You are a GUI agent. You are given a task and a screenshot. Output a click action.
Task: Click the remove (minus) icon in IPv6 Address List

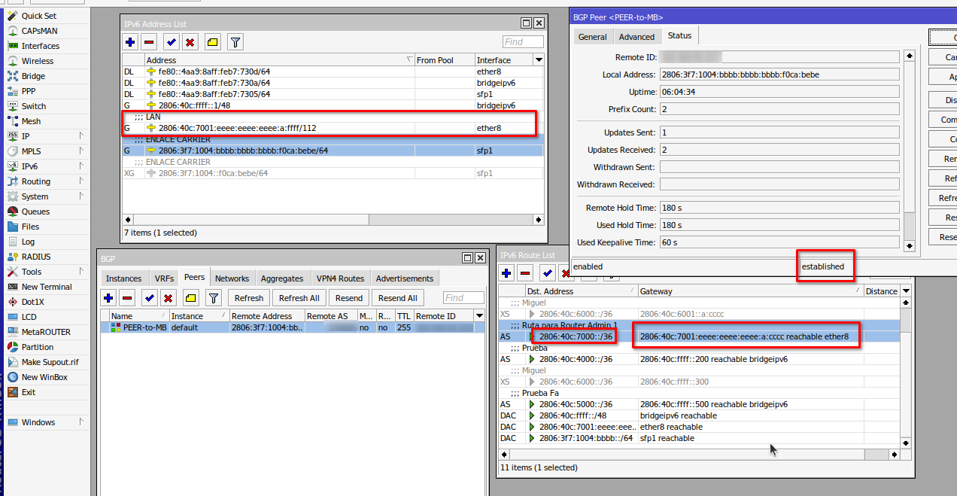149,42
